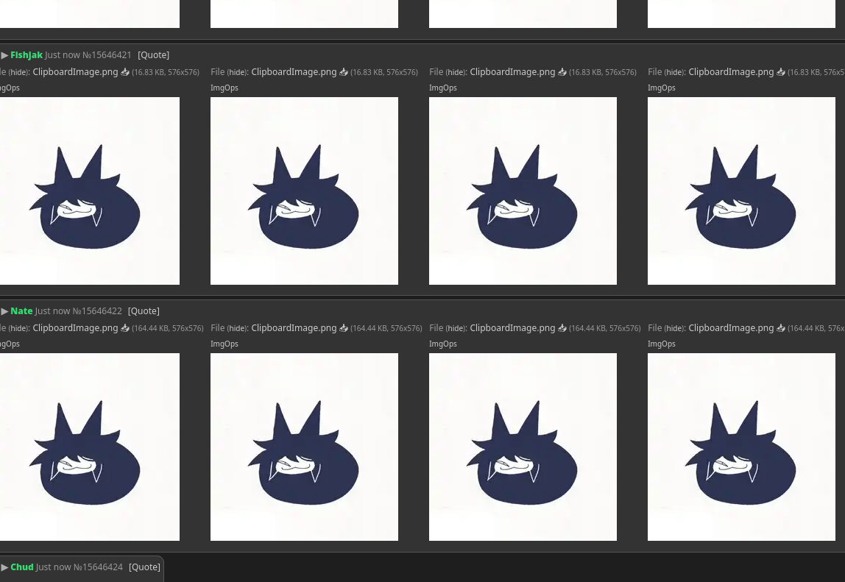Screen dimensions: 845x582
Task: Open ImgOps for Fishjak's third image
Action: (442, 88)
